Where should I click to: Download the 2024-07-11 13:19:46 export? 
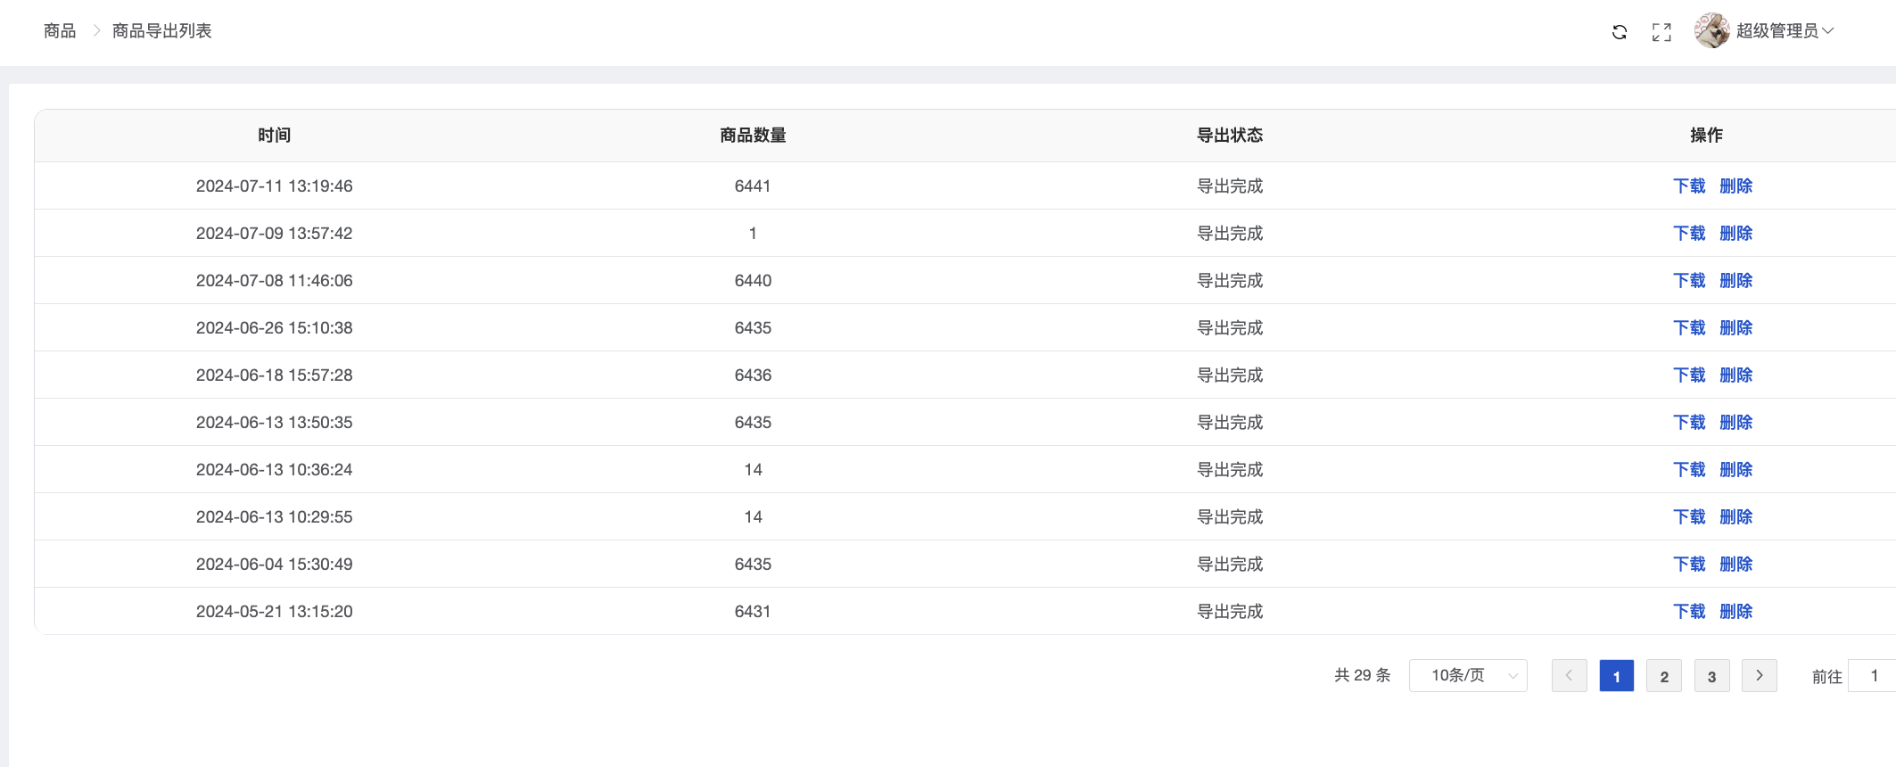click(x=1688, y=186)
